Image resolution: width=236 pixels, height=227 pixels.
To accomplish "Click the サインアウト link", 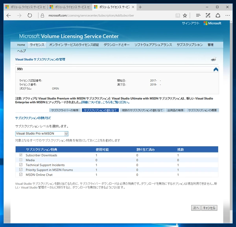I will (x=191, y=23).
